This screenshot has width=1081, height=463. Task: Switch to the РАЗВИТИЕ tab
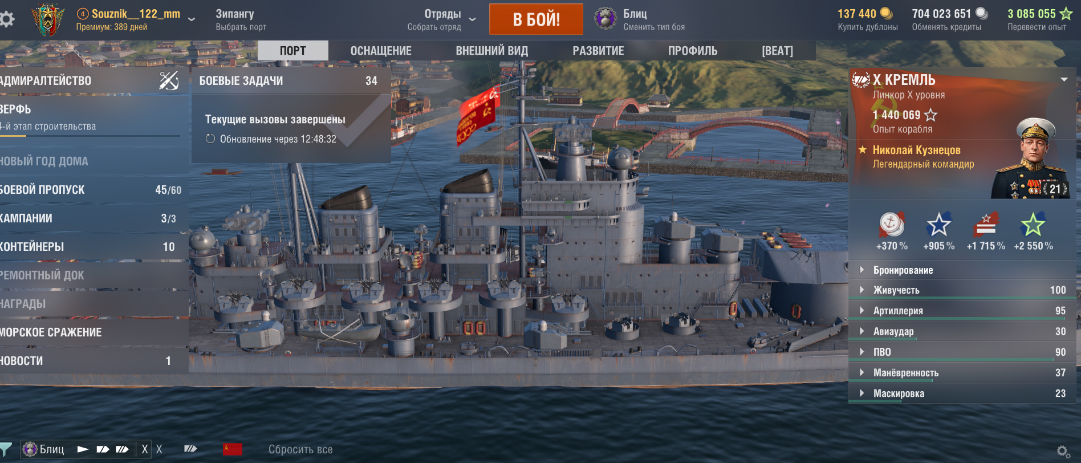(598, 51)
